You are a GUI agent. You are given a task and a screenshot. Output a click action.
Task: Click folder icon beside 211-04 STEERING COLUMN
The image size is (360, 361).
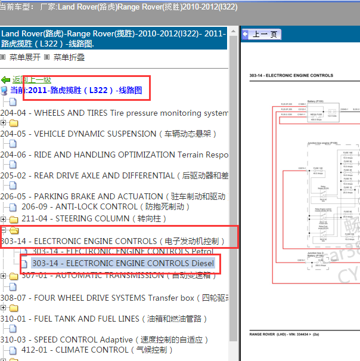[14, 220]
